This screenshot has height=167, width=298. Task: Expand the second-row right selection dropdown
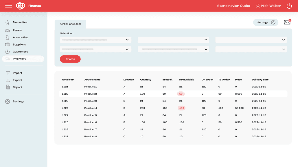pos(251,49)
